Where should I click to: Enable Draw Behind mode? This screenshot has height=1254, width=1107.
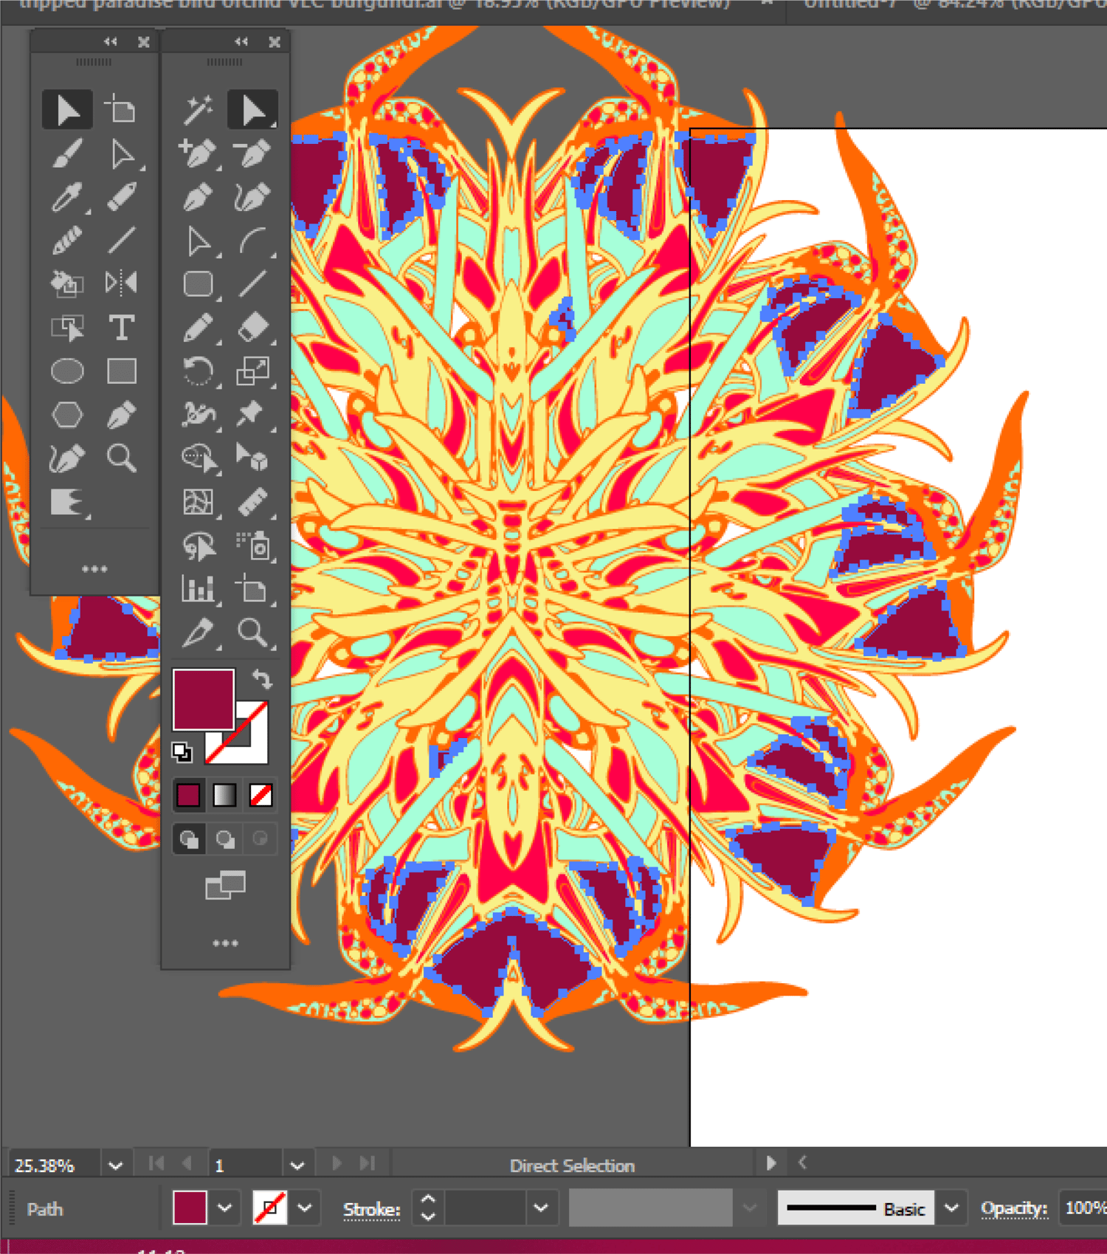225,839
